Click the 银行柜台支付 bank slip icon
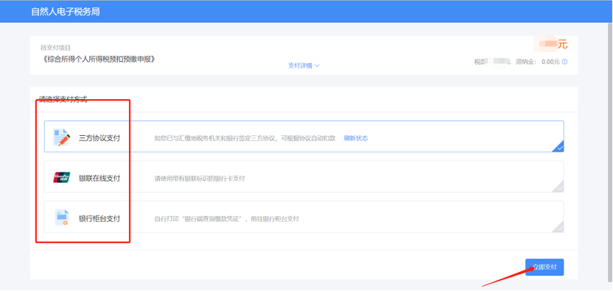 [x=62, y=218]
